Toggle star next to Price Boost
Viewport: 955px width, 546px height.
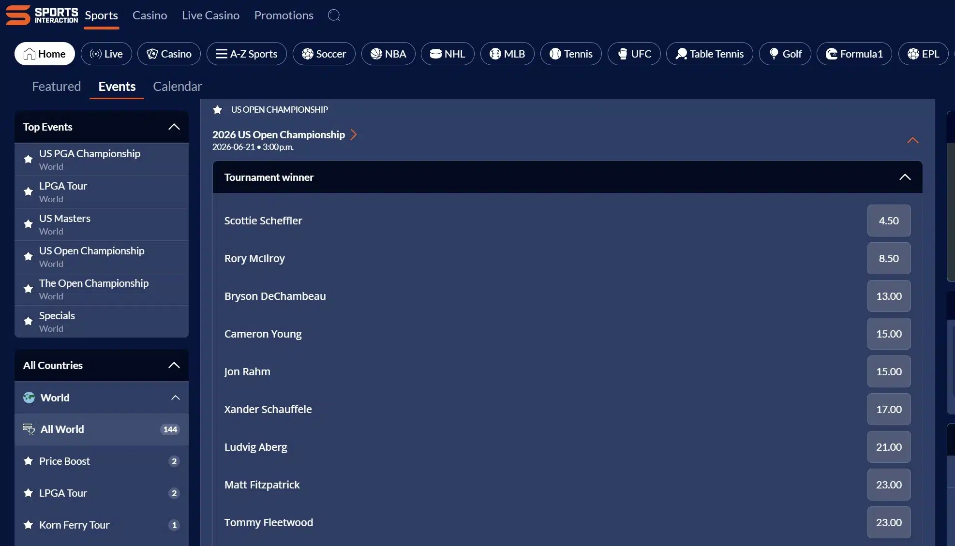click(28, 461)
